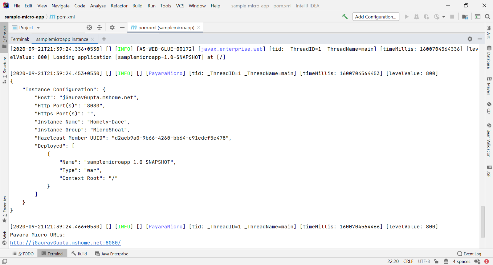Image resolution: width=493 pixels, height=265 pixels.
Task: Click the green Run arrow icon
Action: (x=407, y=17)
